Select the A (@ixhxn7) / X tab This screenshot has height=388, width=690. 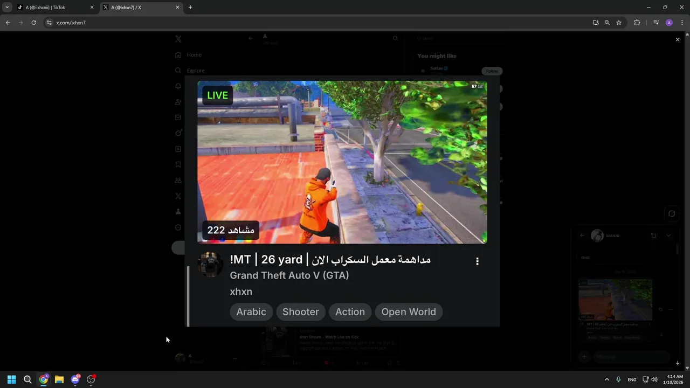tap(140, 8)
